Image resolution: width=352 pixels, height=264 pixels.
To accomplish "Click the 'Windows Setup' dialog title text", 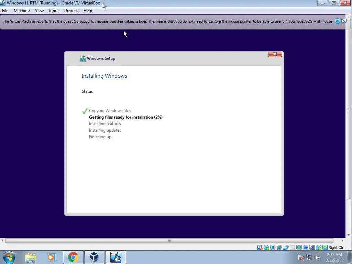I will coord(101,58).
